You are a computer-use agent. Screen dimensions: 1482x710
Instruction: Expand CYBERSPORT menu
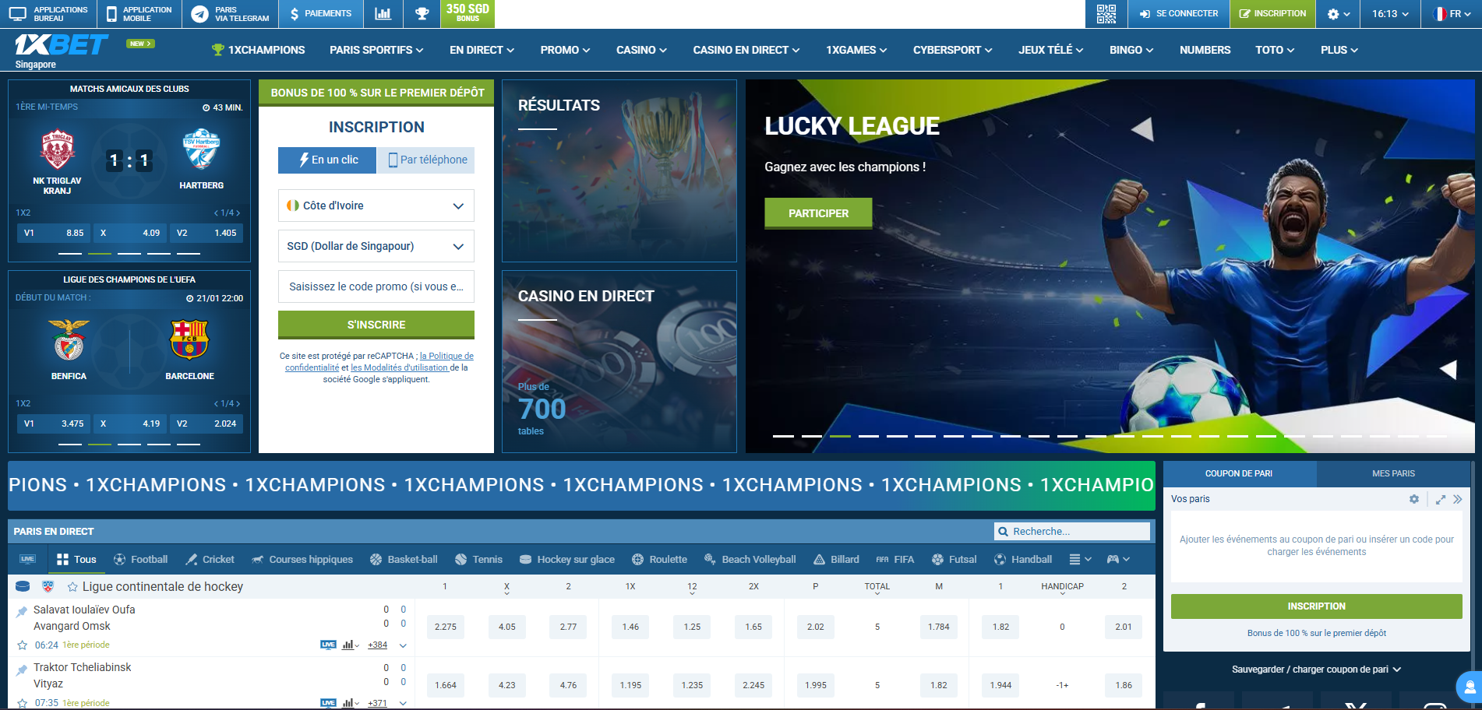(952, 50)
